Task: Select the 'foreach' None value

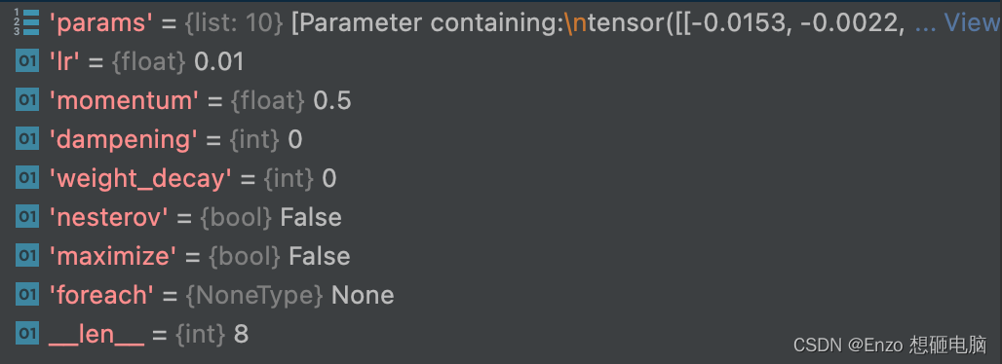Action: point(363,295)
